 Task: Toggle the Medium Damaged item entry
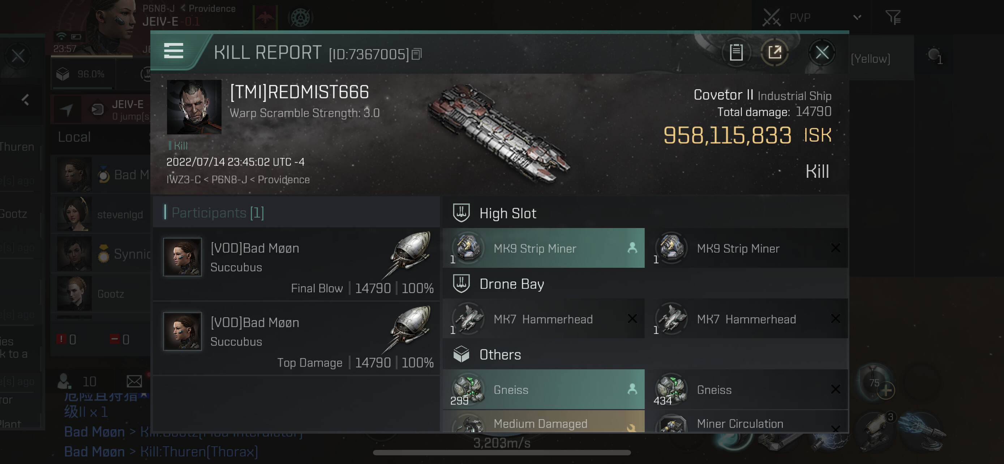click(543, 421)
